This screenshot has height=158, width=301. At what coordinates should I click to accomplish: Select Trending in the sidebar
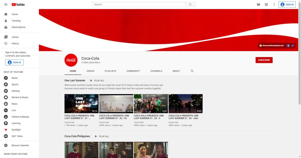pos(16,21)
